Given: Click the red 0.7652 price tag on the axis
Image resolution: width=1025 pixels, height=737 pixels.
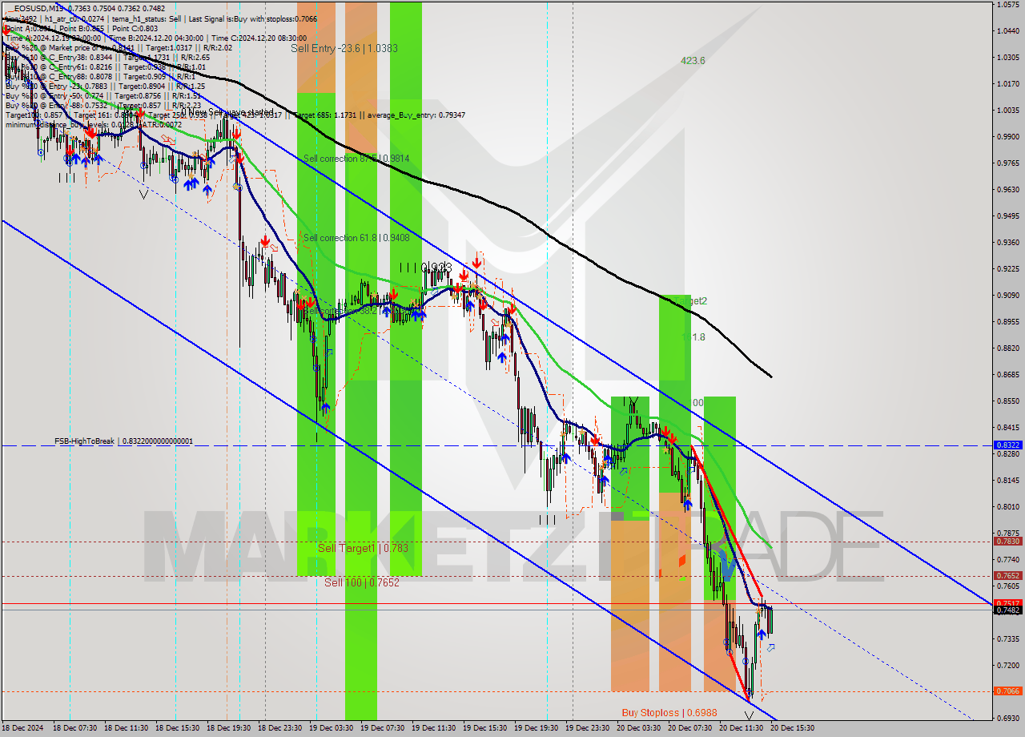Looking at the screenshot, I should (1007, 575).
